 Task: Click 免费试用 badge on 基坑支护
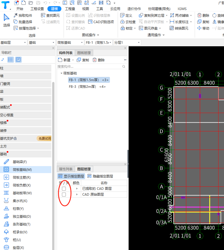[45, 139]
